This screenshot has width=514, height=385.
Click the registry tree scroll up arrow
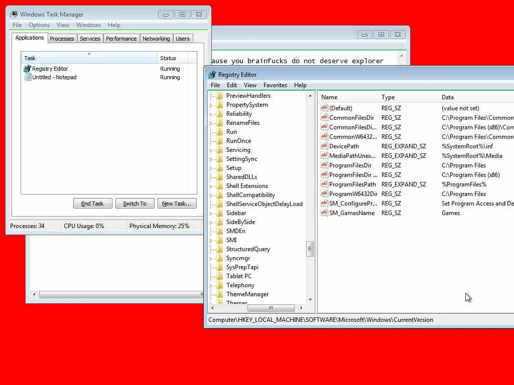(310, 96)
